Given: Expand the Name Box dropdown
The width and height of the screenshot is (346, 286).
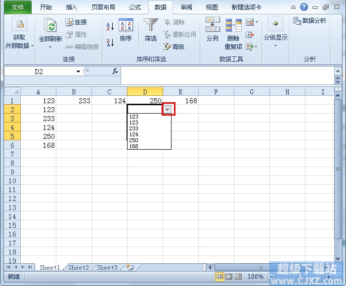Looking at the screenshot, I should tap(78, 72).
